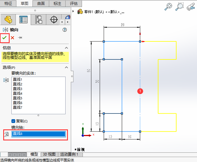Grab the entities list resize handle
197x162 pixels.
(38, 115)
